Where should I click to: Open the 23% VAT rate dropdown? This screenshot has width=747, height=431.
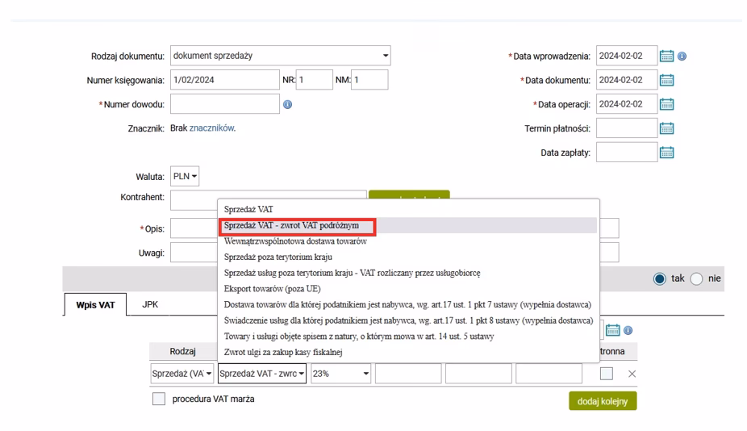344,374
